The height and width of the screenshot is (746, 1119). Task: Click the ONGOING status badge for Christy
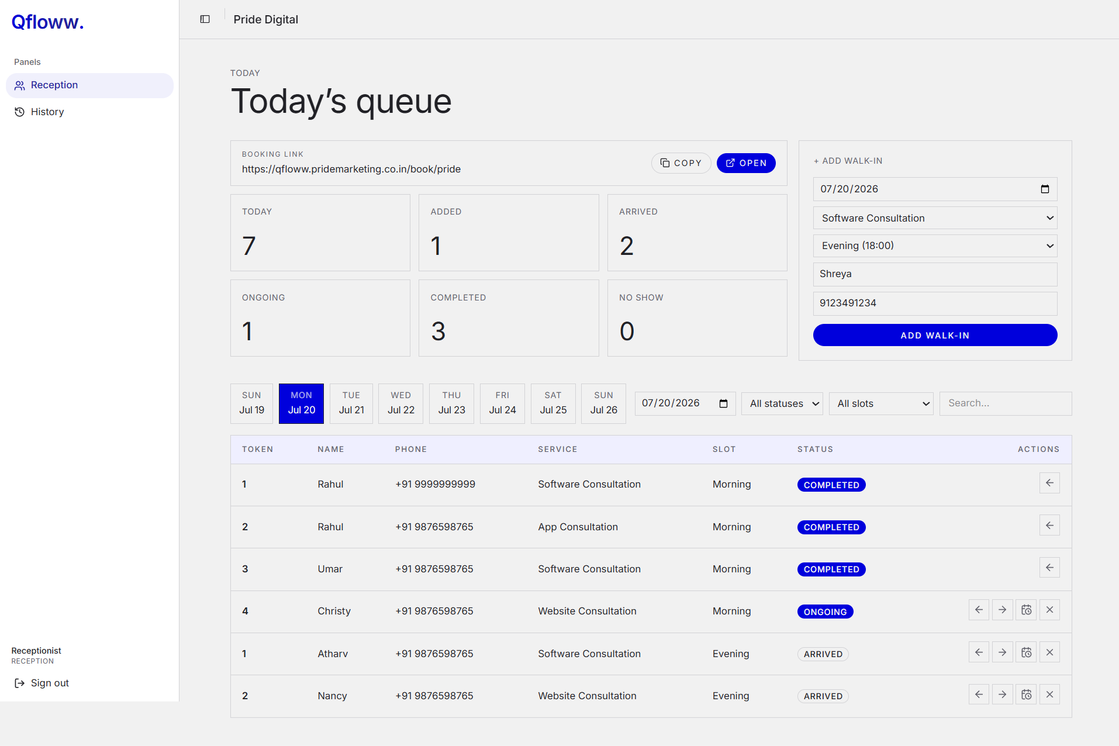pos(825,612)
